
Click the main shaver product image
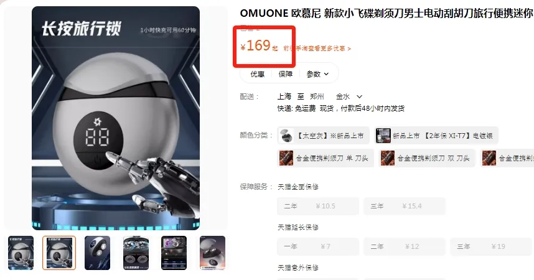click(x=116, y=118)
